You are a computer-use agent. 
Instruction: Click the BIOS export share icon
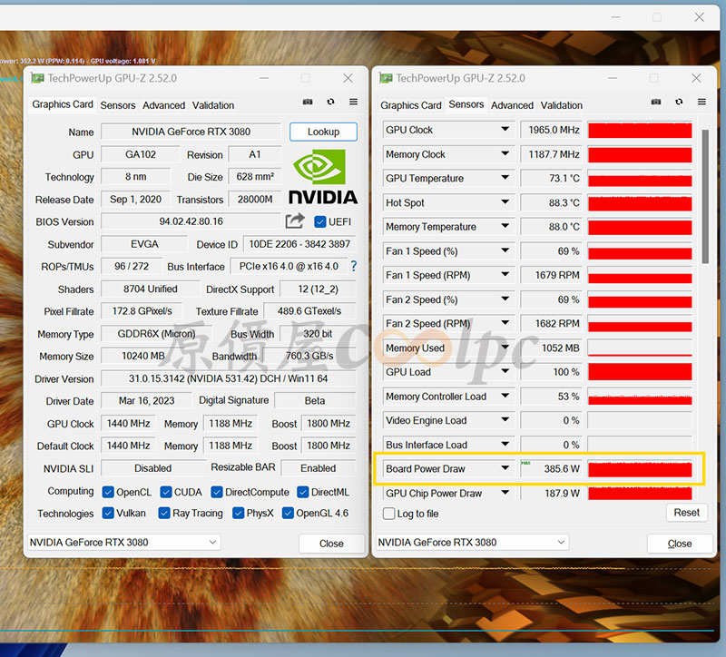[x=295, y=221]
